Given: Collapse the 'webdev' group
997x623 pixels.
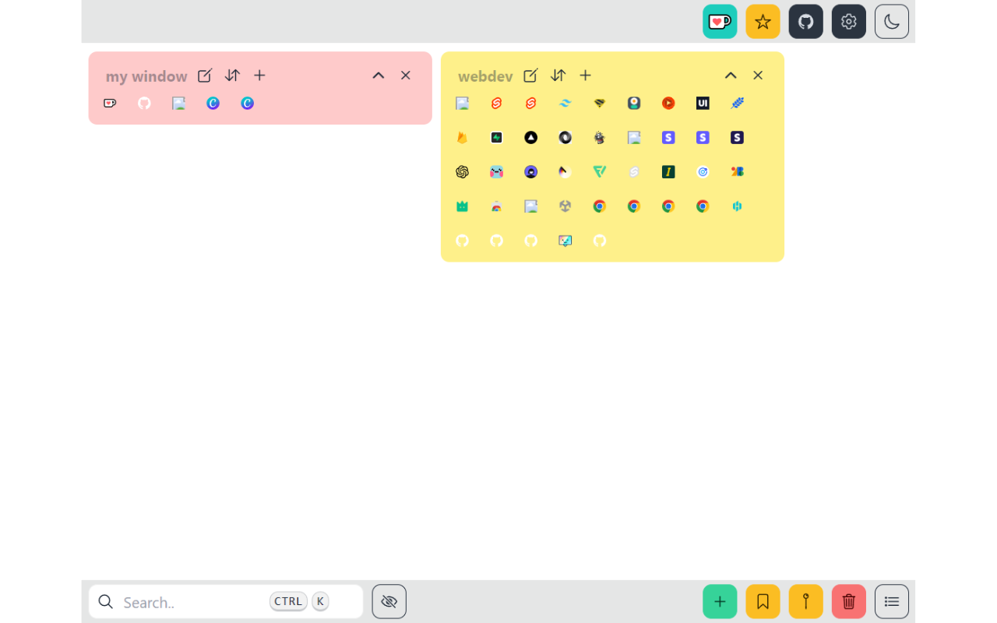Looking at the screenshot, I should [x=731, y=76].
